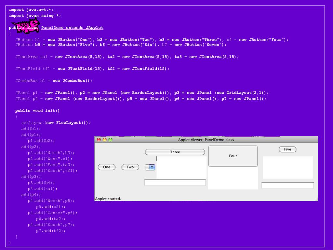
Task: Click the p4.add("South",p7); line
Action: click(51, 225)
